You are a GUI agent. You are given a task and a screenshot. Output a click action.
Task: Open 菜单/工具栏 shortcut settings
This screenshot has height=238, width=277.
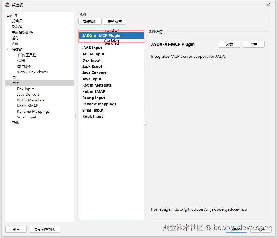pos(26,55)
